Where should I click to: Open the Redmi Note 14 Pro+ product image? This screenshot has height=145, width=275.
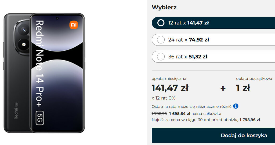point(44,73)
